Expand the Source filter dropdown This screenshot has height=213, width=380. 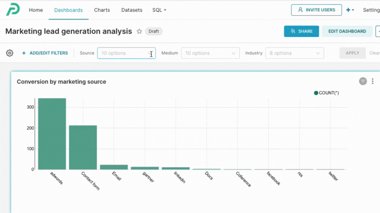tap(126, 53)
